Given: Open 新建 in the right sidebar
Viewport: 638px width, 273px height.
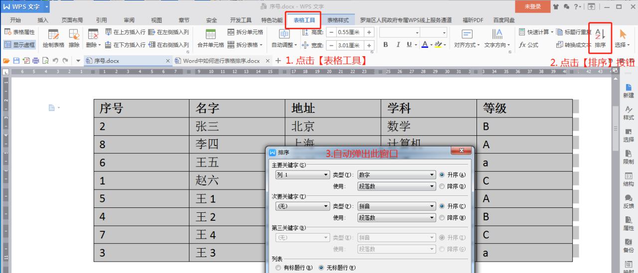Looking at the screenshot, I should point(629,91).
